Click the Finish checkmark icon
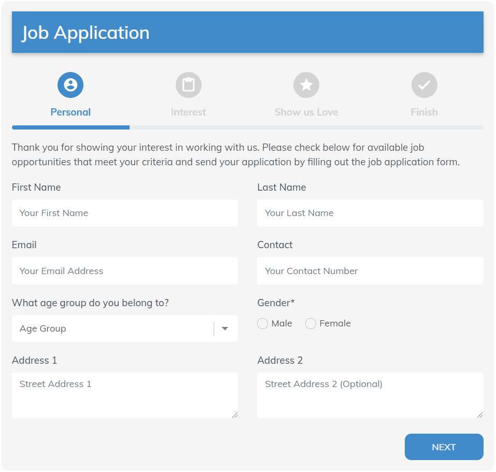Screen dimensions: 496x472 (x=424, y=84)
